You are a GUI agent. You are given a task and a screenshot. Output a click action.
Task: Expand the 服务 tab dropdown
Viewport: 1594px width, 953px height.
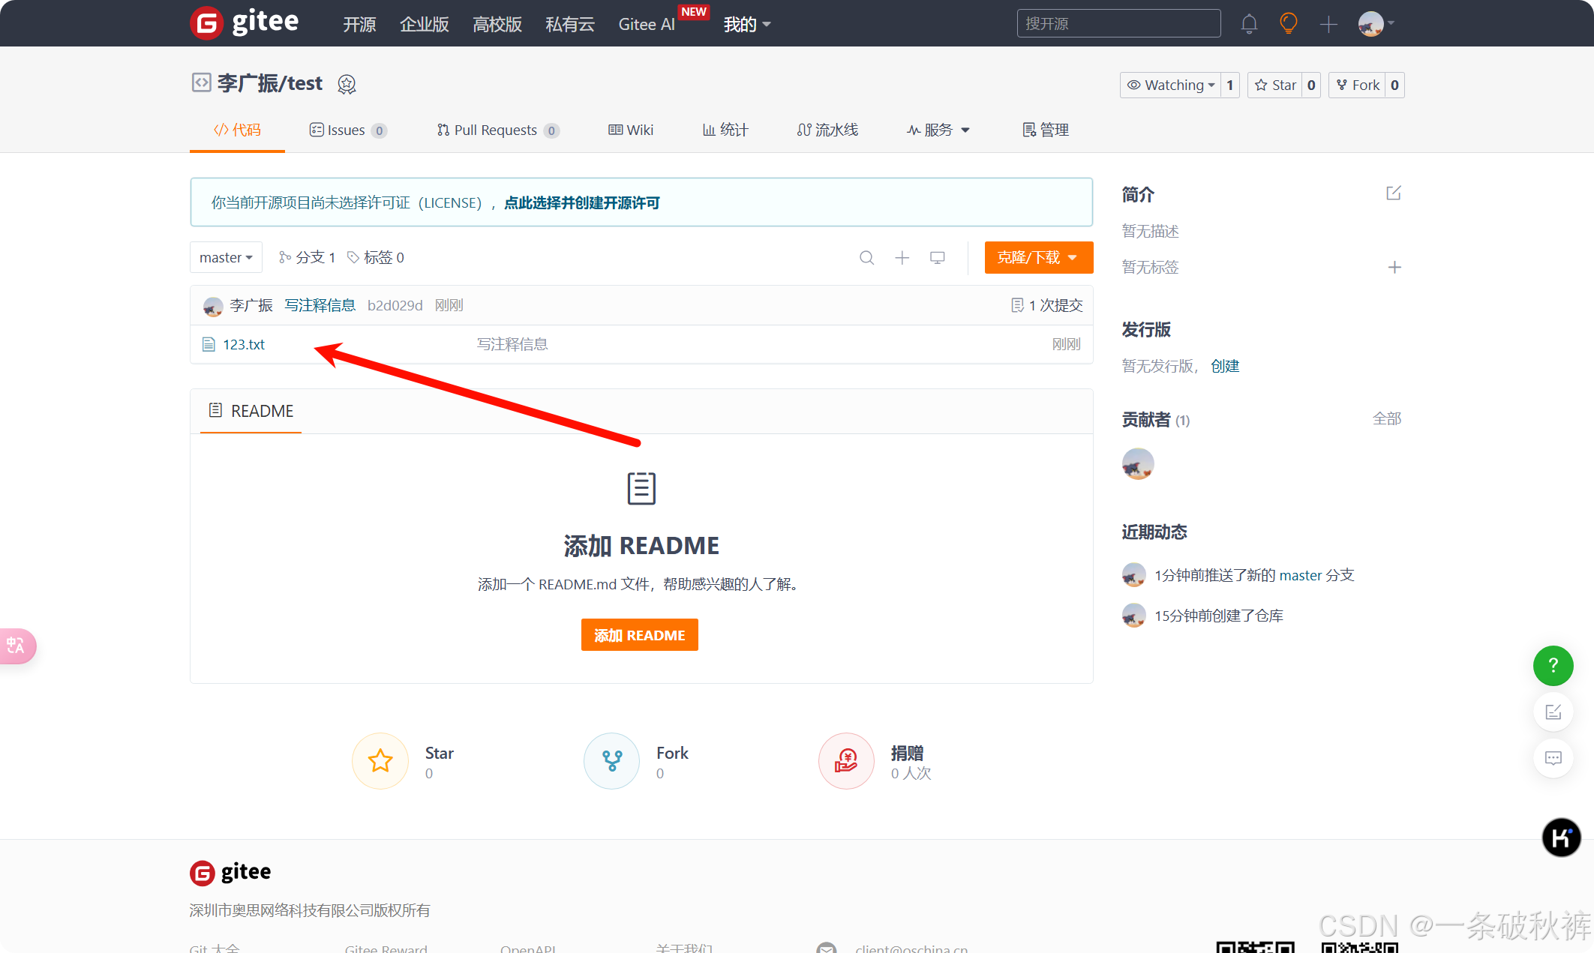pos(938,130)
